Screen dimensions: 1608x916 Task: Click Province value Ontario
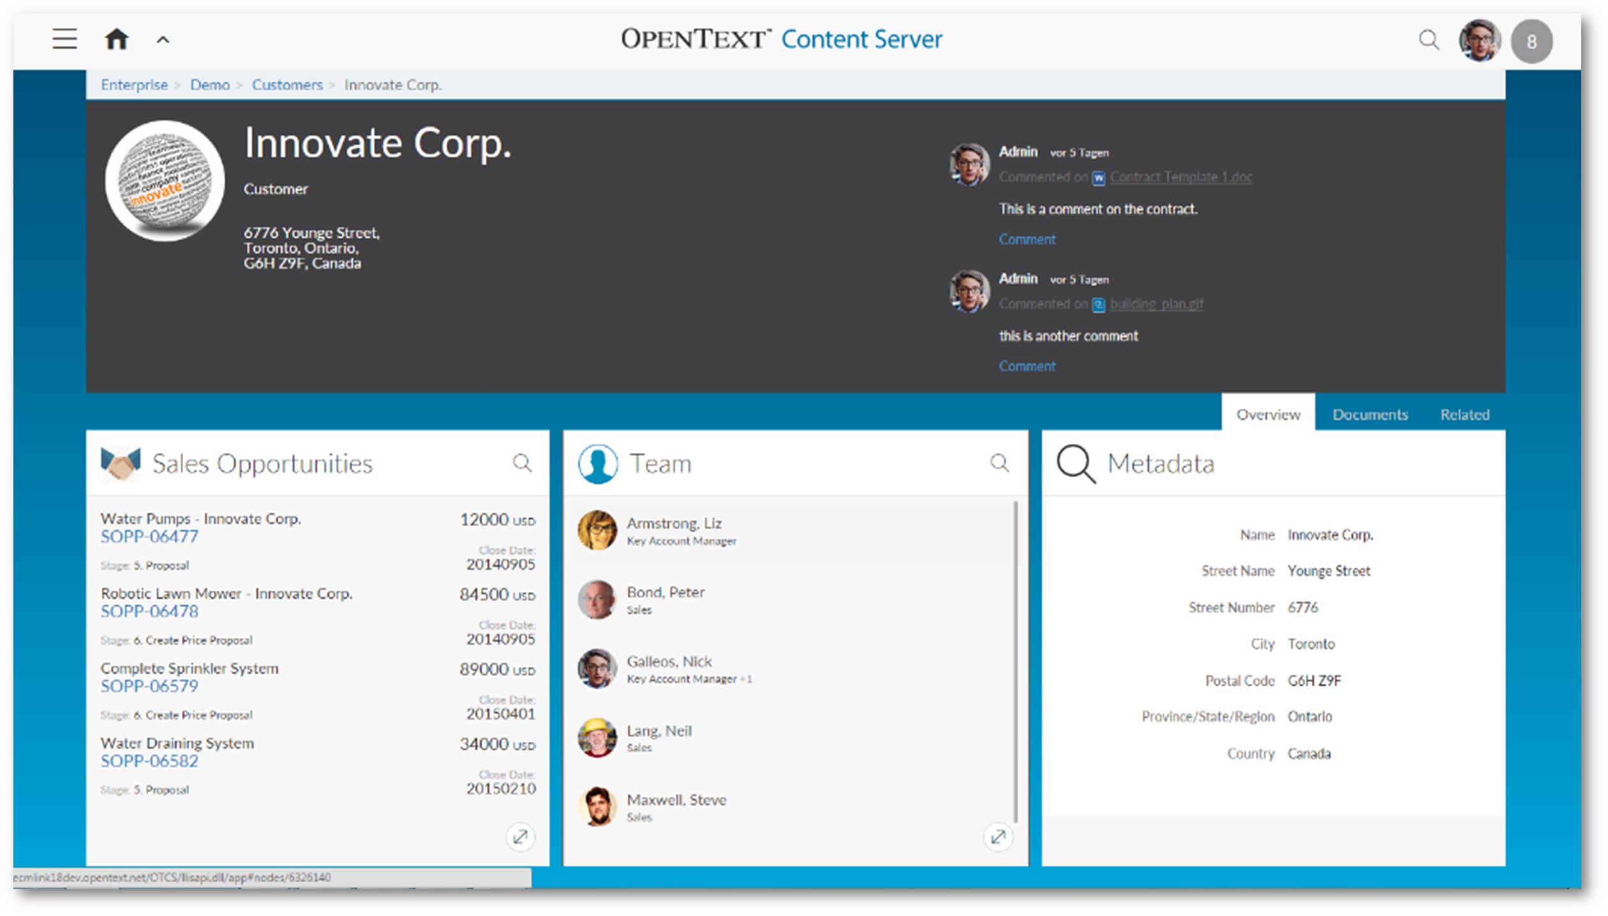coord(1309,716)
